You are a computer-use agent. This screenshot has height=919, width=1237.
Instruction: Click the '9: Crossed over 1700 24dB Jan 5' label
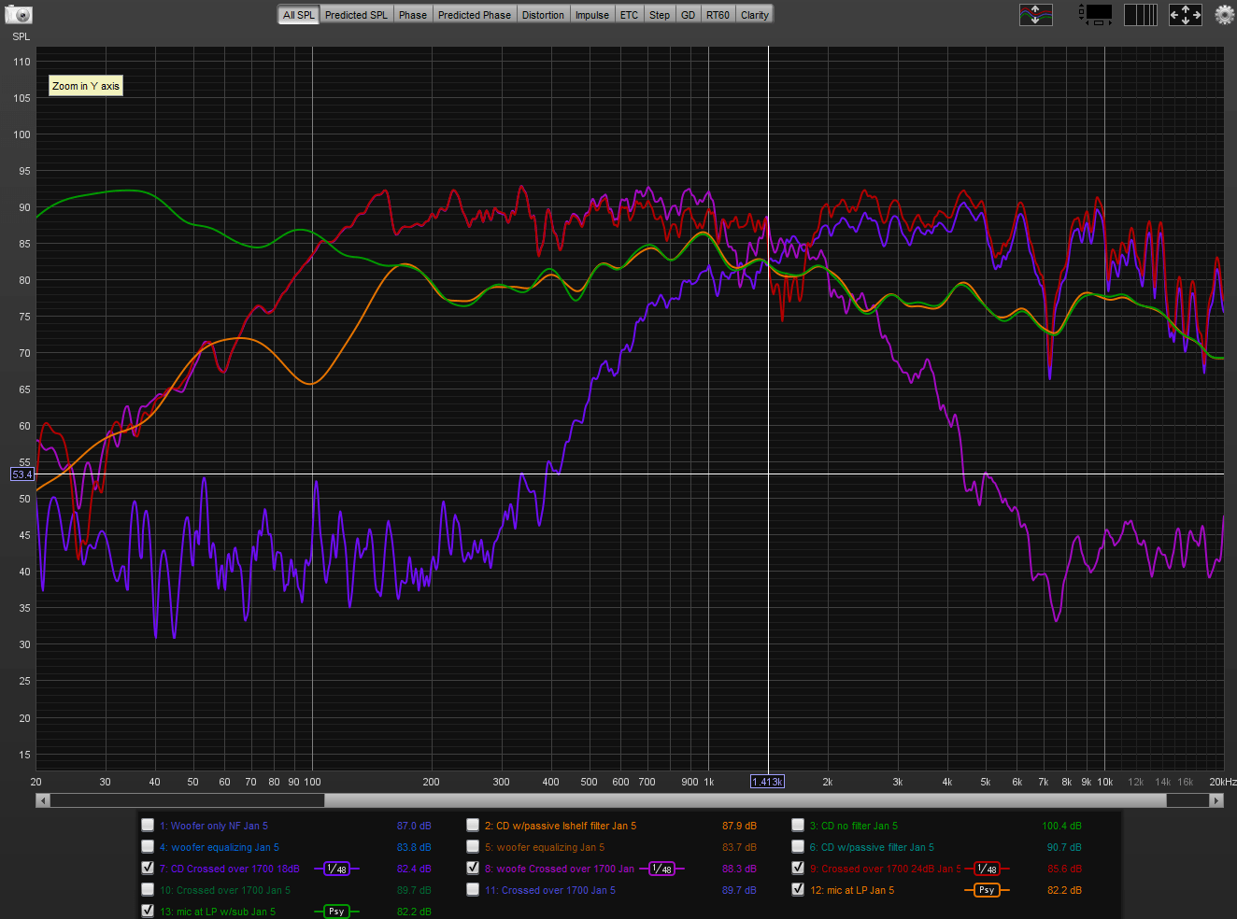tap(886, 869)
